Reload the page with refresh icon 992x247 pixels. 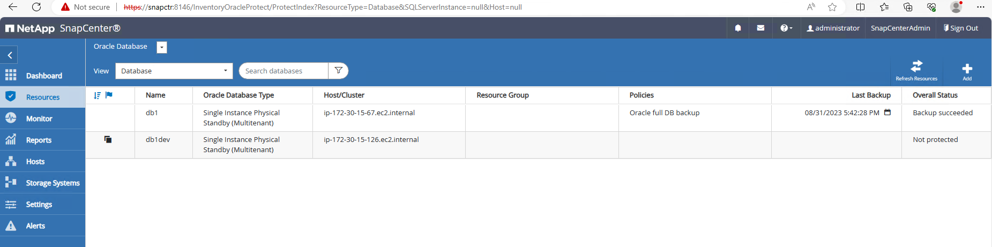(36, 7)
